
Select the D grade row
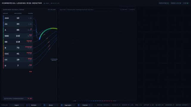18,66
